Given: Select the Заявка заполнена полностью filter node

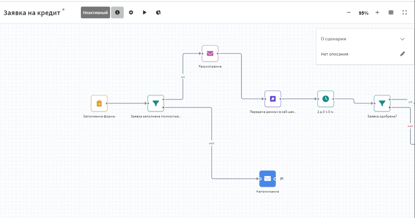Looking at the screenshot, I should (x=156, y=103).
